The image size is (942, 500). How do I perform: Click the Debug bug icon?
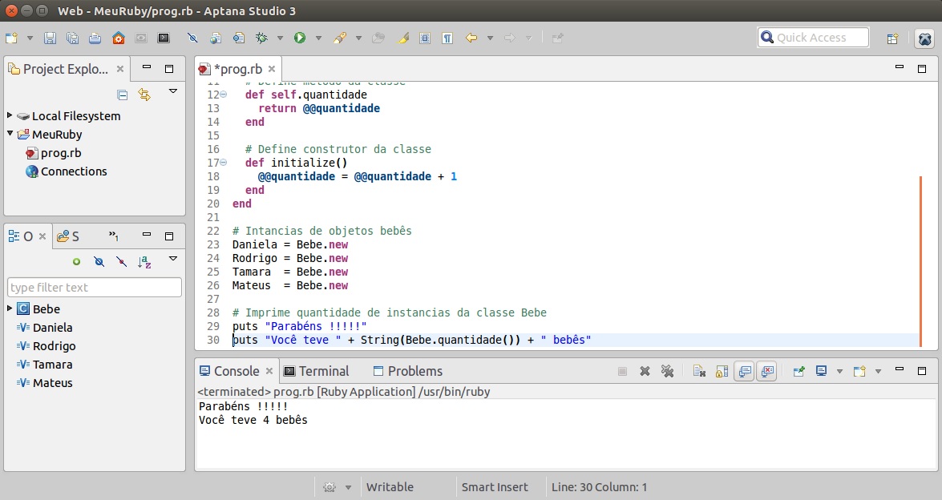click(x=261, y=38)
